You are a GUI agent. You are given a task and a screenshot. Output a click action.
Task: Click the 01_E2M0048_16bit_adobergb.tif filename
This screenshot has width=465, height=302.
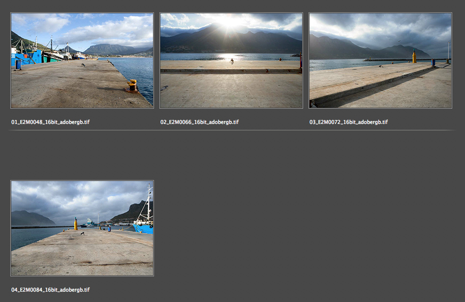click(50, 122)
